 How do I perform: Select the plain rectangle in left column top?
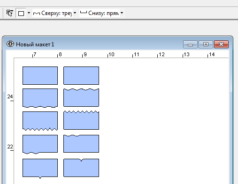coord(40,76)
